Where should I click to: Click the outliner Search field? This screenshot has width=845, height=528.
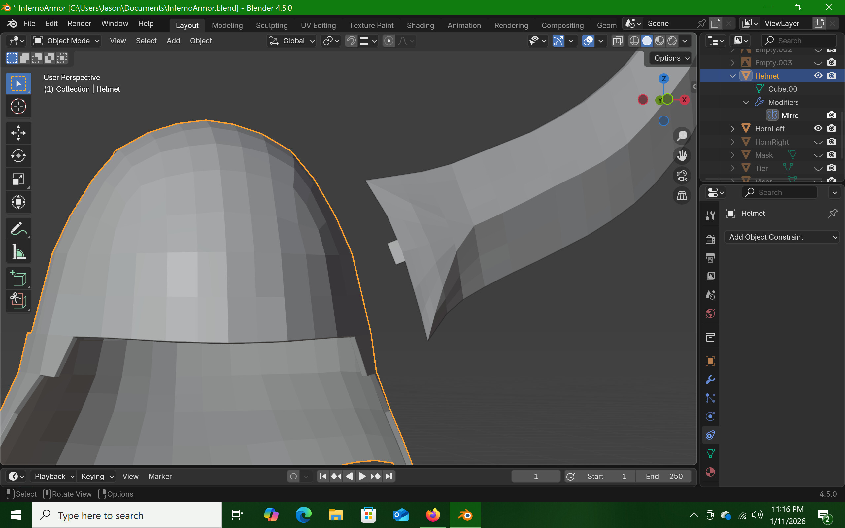[x=799, y=41]
